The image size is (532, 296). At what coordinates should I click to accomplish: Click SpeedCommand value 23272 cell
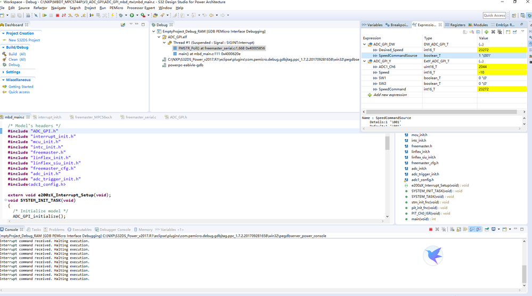[x=502, y=89]
